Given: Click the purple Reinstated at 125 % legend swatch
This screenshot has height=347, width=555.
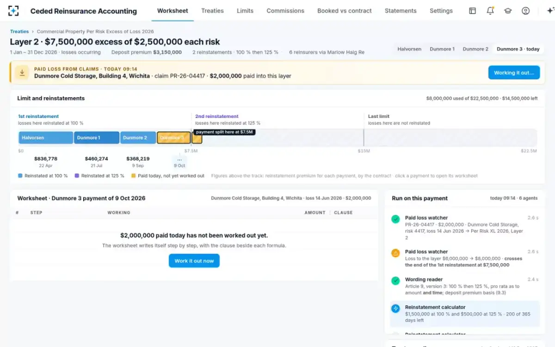Looking at the screenshot, I should [x=77, y=176].
